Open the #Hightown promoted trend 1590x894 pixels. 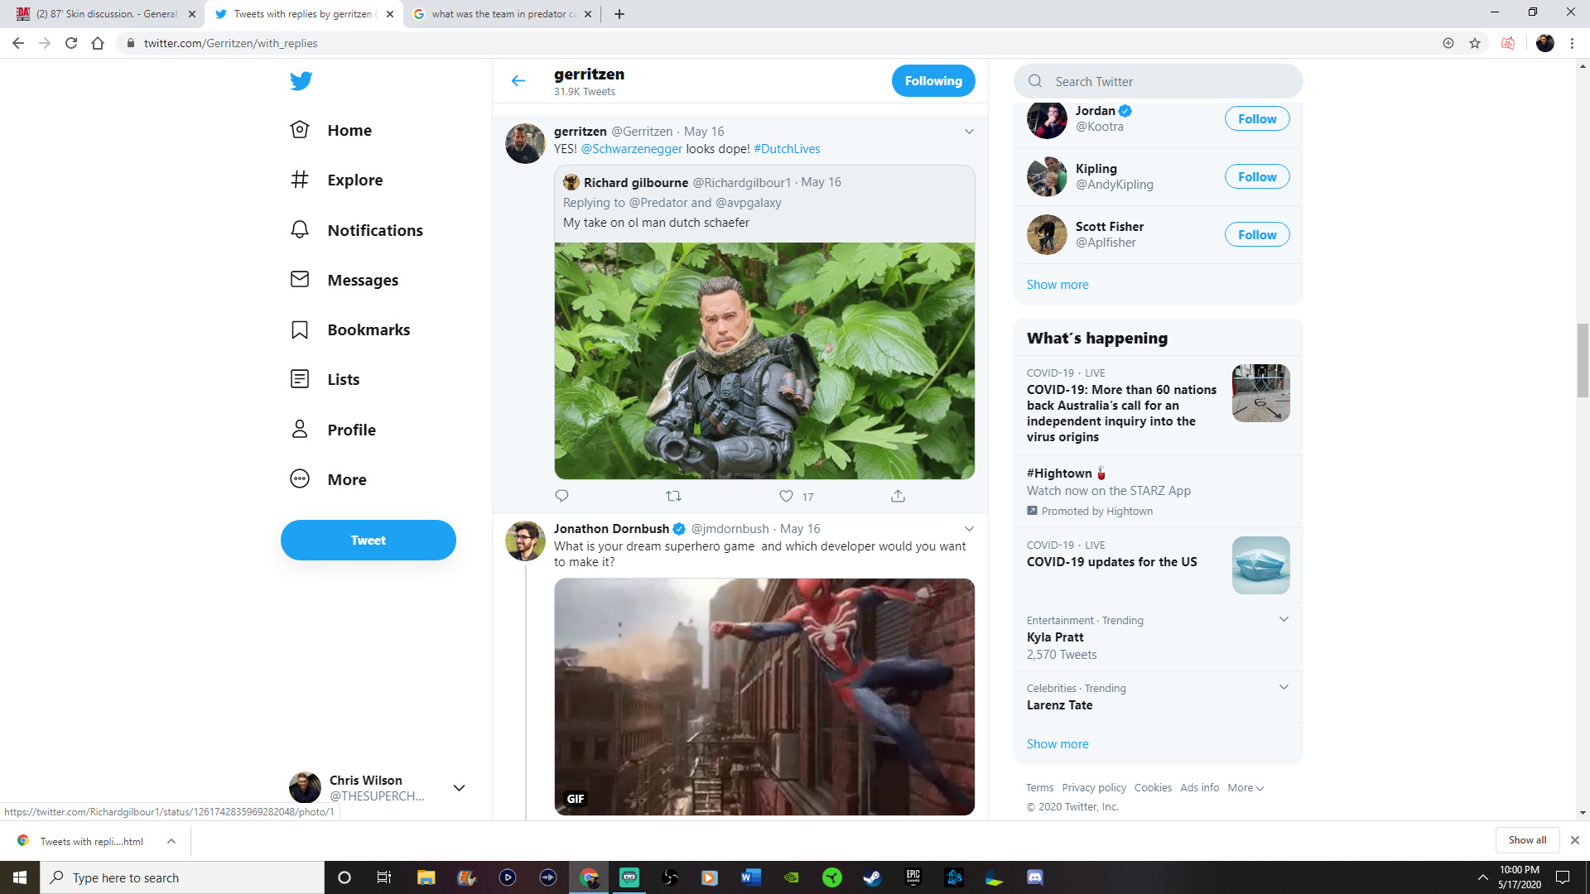tap(1158, 492)
